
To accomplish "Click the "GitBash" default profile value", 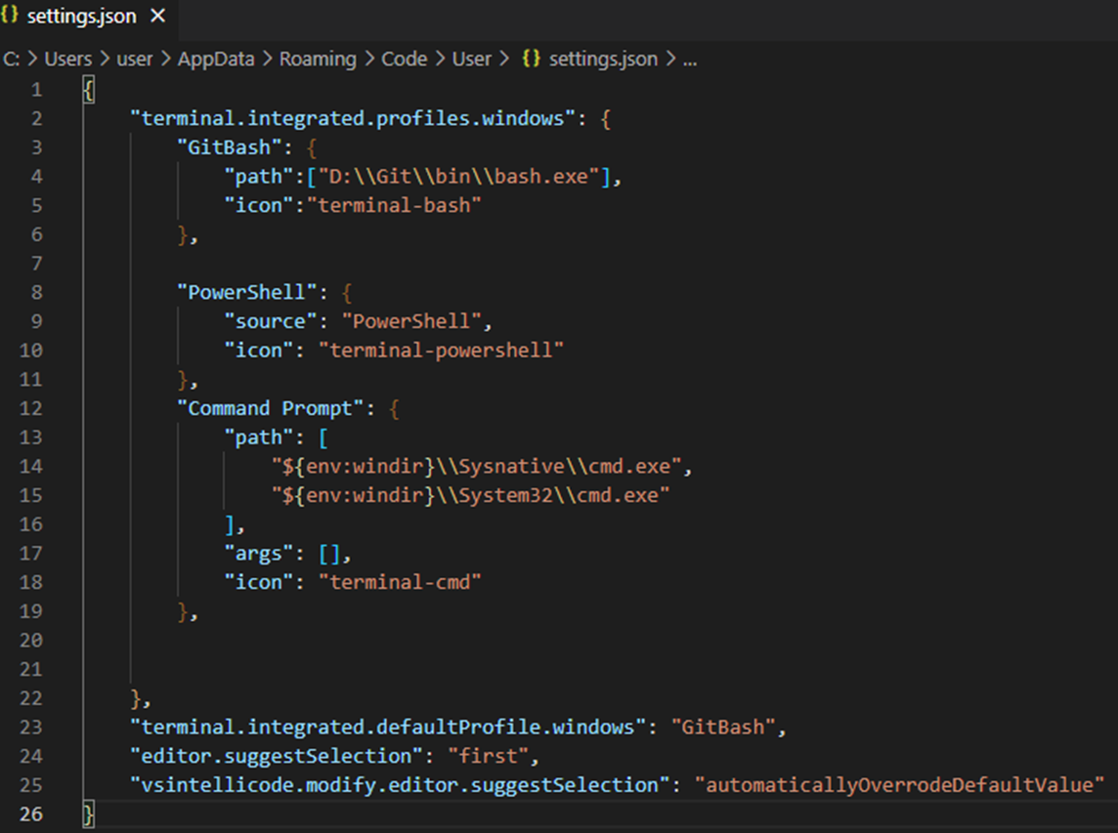I will pyautogui.click(x=724, y=728).
